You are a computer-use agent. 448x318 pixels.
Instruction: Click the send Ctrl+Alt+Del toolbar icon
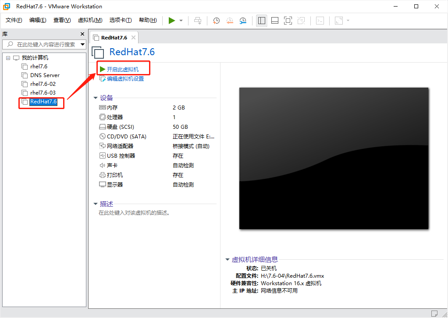click(198, 21)
